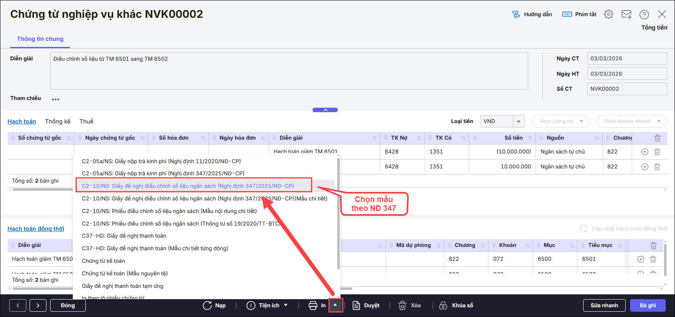The height and width of the screenshot is (317, 675).
Task: Click the Xóa delete button
Action: (x=409, y=306)
